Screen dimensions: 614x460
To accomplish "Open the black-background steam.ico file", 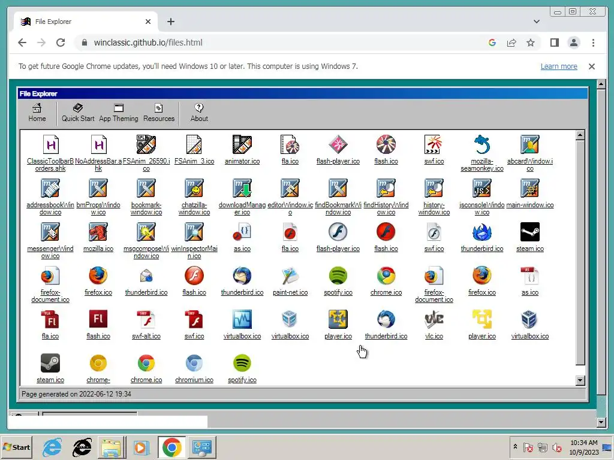I will [530, 237].
